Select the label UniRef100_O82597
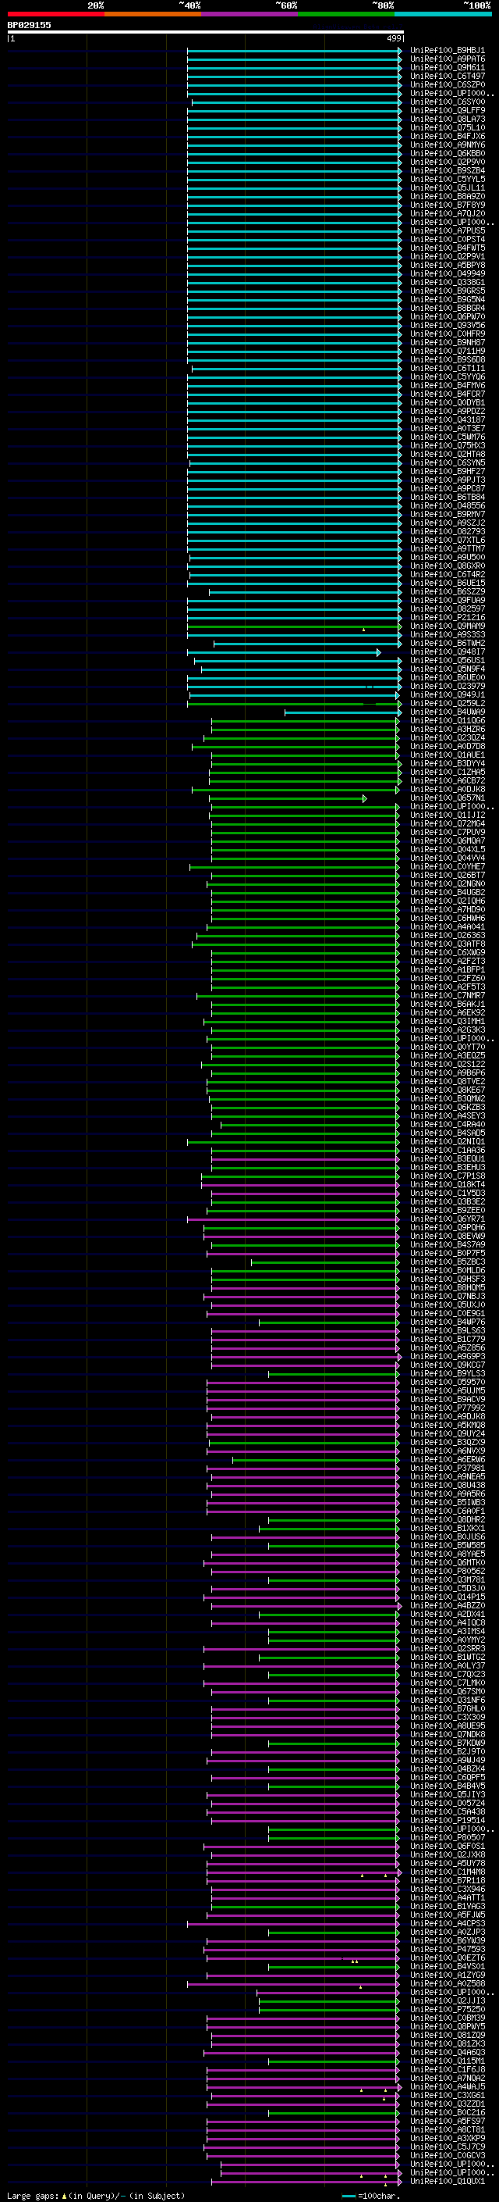Screen dimensions: 499x2202 coord(447,608)
